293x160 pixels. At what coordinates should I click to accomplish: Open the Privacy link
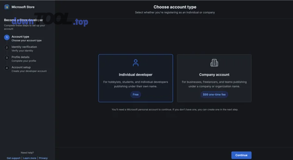click(43, 158)
